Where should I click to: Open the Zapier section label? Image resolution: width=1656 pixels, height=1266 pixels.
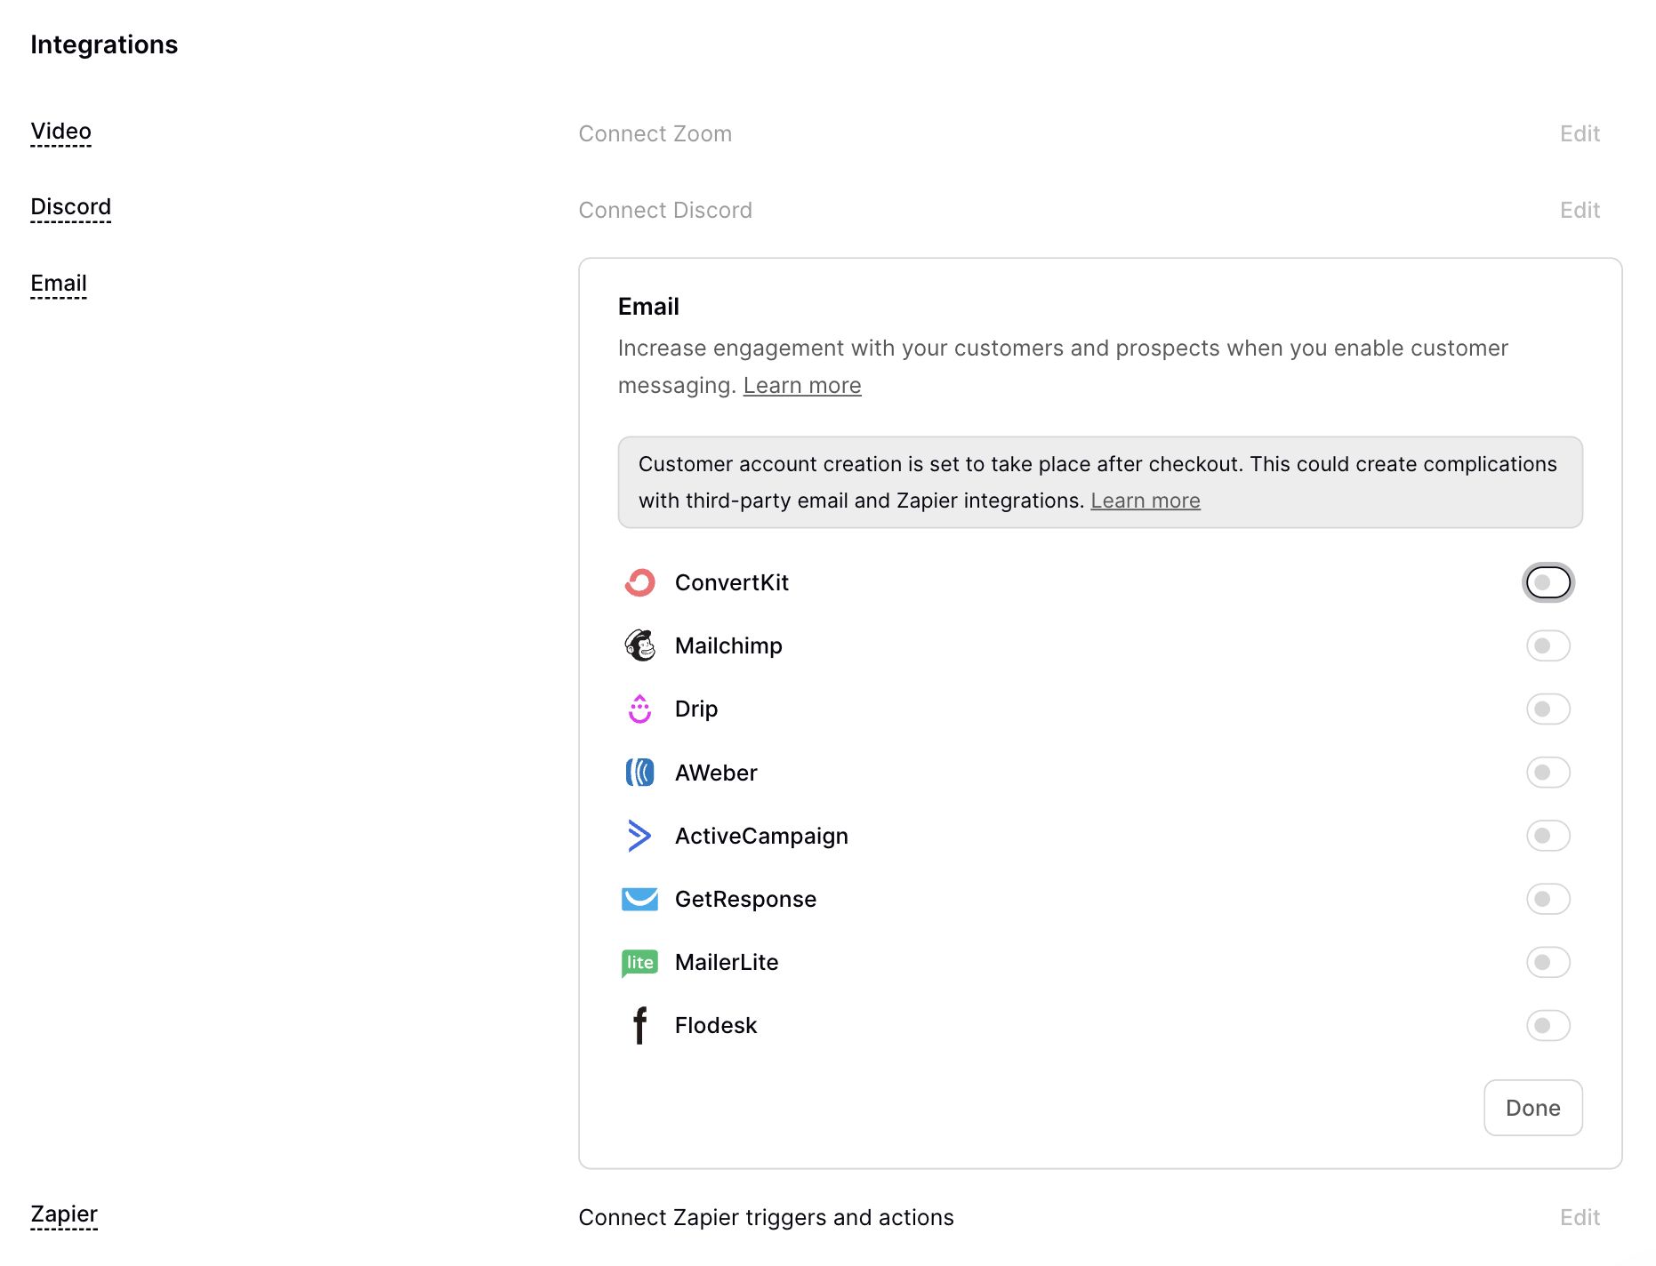pos(64,1214)
